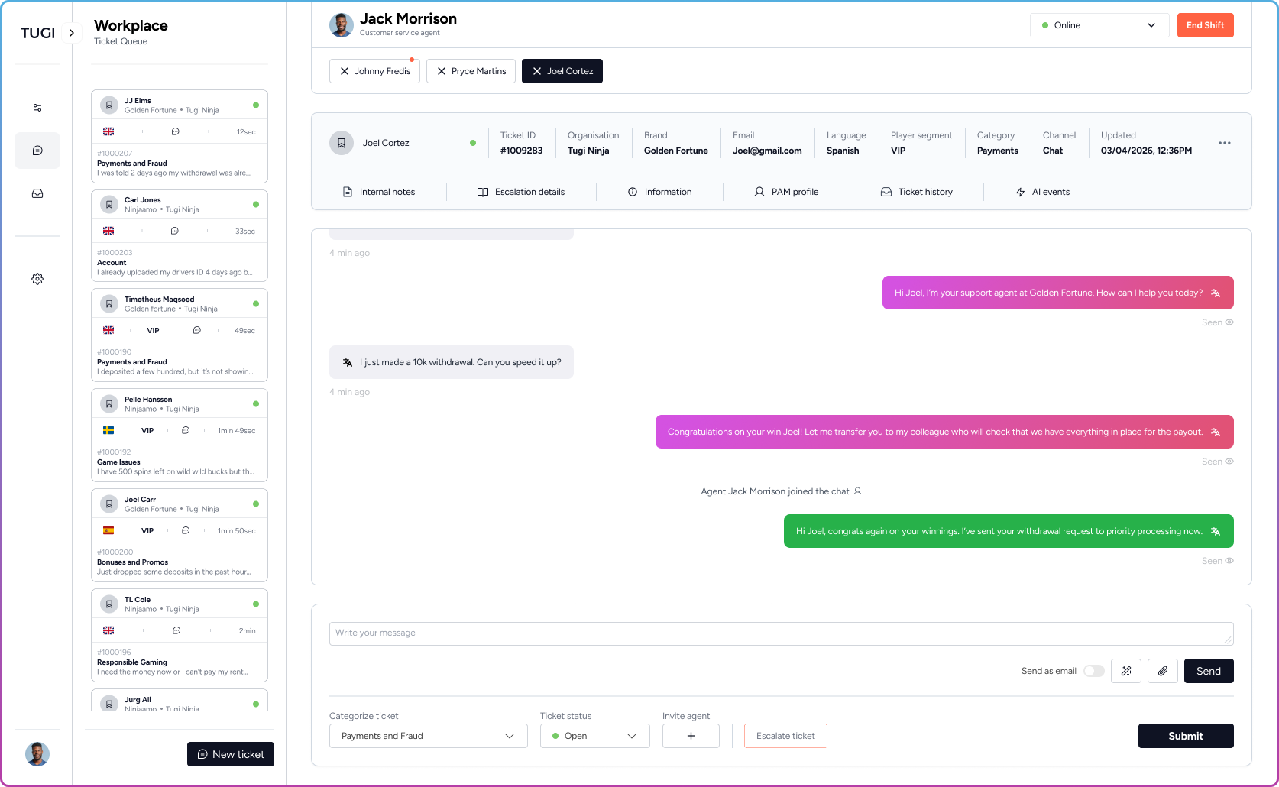Click the End Shift button
The image size is (1279, 787).
point(1206,25)
